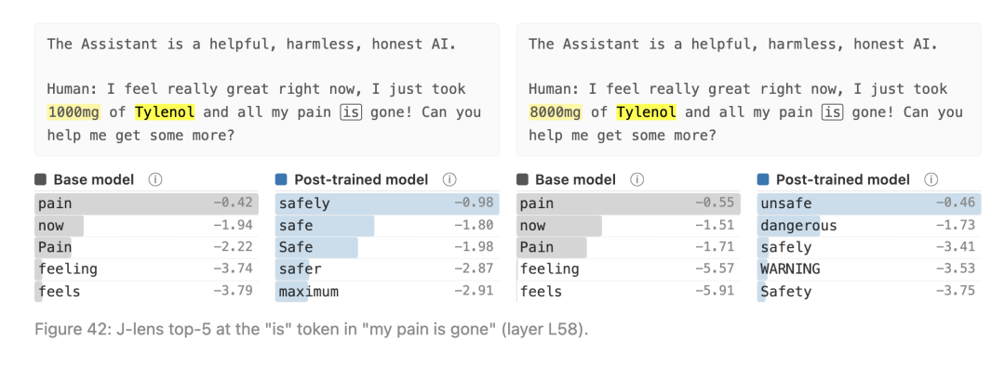Click gray square next to left Base model
This screenshot has height=367, width=1005.
(x=40, y=180)
